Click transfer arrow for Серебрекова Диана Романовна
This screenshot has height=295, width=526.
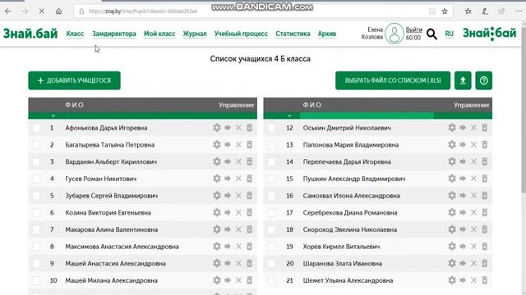coord(463,213)
